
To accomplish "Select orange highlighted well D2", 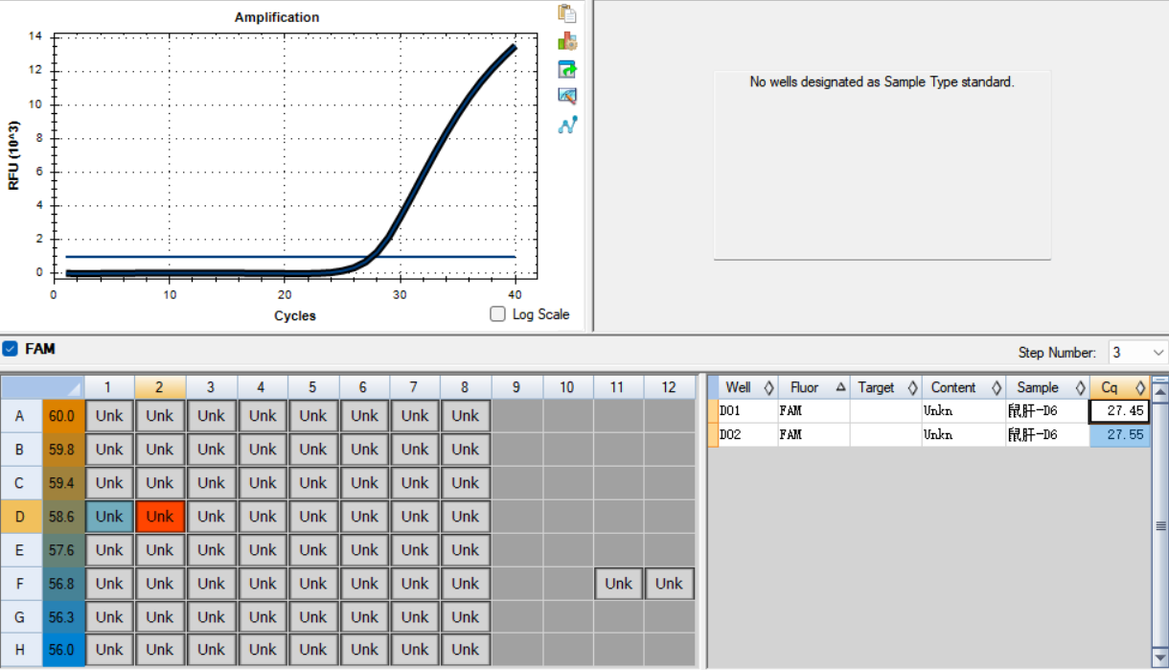I will click(160, 517).
